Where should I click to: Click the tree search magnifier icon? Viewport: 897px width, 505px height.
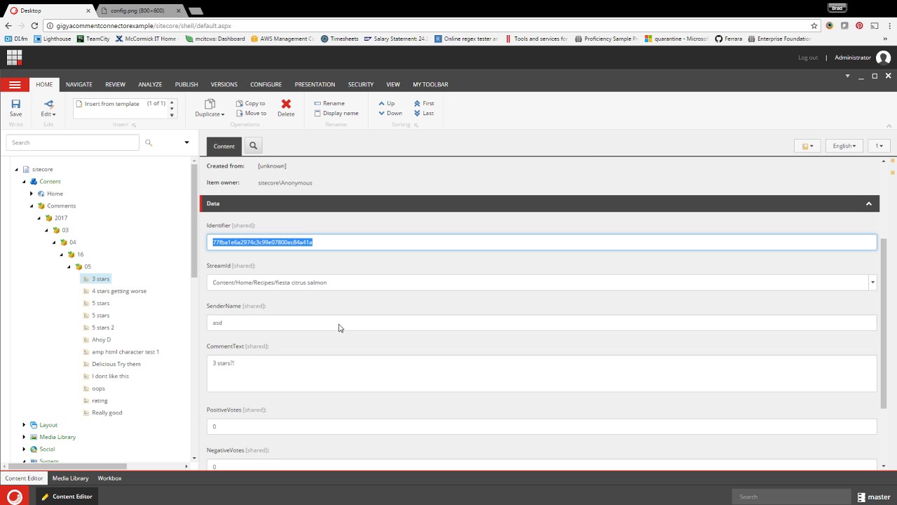(x=149, y=142)
